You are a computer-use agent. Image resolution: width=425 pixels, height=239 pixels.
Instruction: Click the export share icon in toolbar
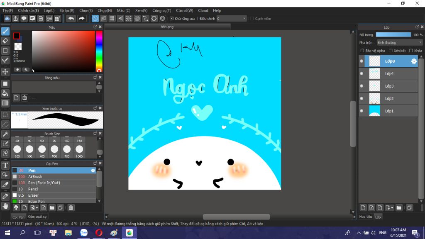(15, 18)
